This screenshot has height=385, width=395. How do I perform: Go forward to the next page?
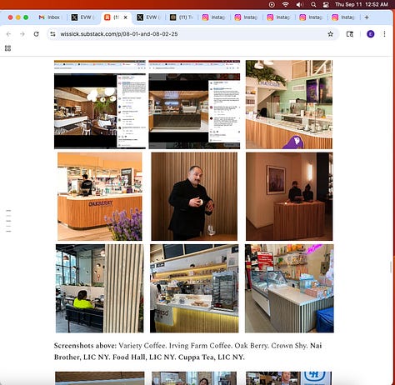[22, 34]
